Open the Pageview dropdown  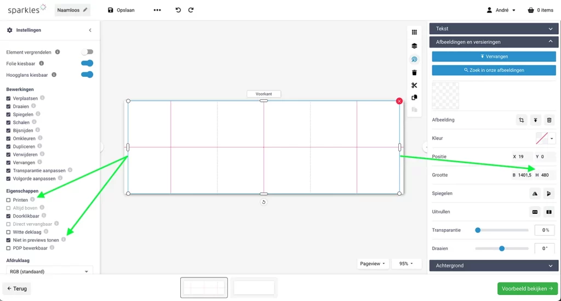[x=373, y=264]
